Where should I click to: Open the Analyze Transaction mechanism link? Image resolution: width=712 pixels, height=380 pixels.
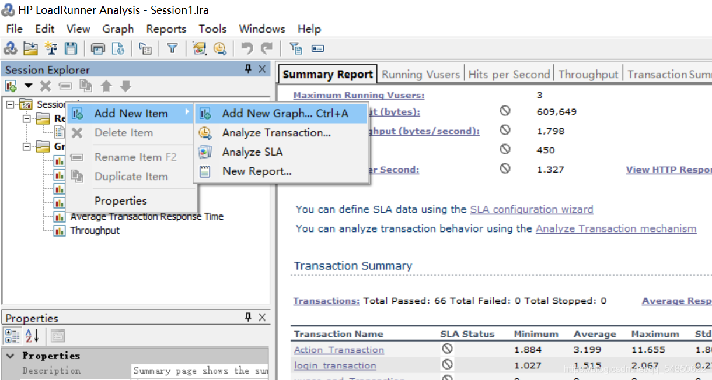click(616, 228)
